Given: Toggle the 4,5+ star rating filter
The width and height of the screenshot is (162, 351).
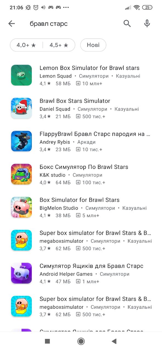Looking at the screenshot, I should tap(59, 45).
